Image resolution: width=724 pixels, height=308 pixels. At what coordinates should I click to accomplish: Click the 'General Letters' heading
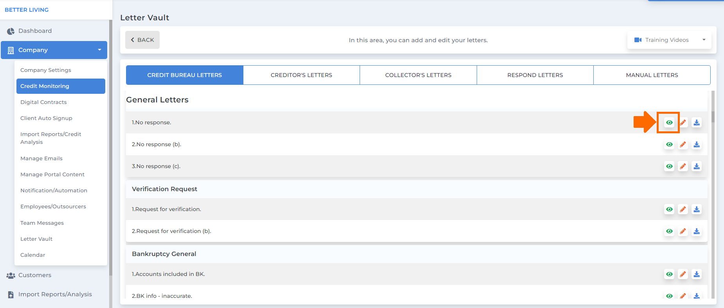point(157,100)
